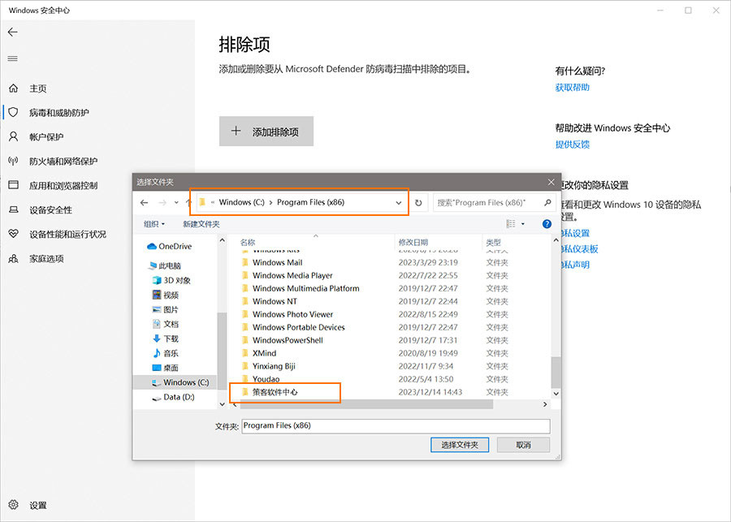Select 此电脑 in navigation tree

pos(164,265)
